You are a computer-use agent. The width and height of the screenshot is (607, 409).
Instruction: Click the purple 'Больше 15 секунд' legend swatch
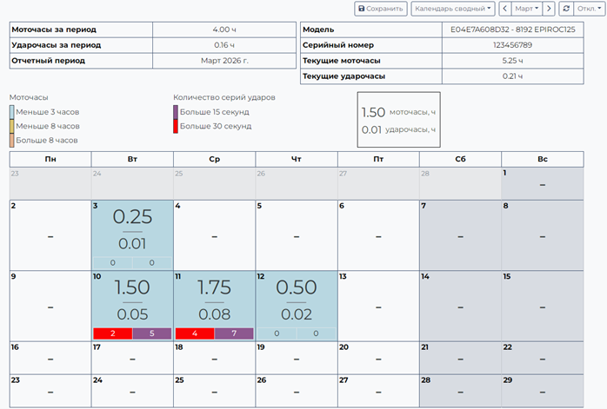[x=176, y=111]
